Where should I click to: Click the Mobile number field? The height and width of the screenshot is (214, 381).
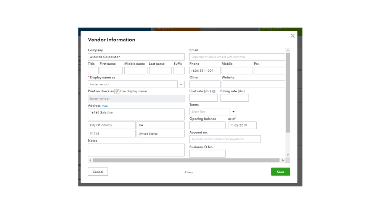click(x=237, y=70)
